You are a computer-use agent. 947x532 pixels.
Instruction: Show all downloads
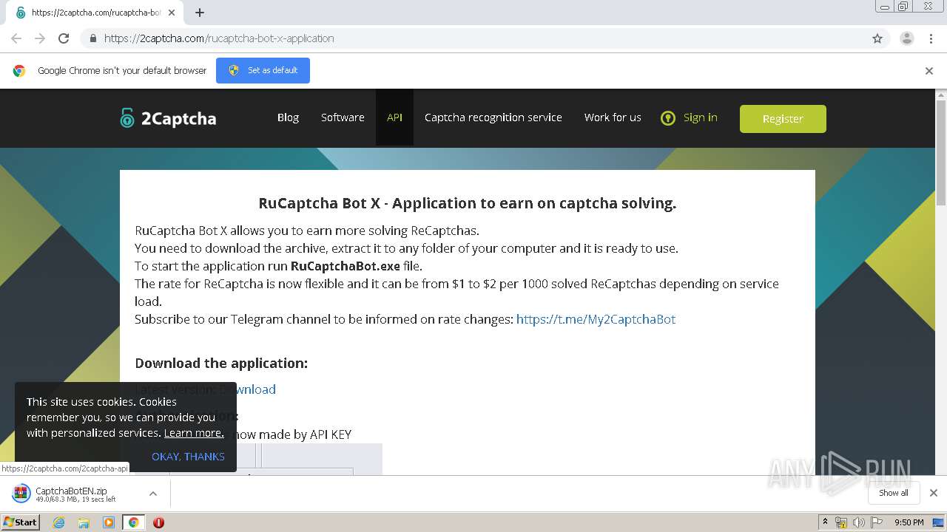click(x=893, y=493)
